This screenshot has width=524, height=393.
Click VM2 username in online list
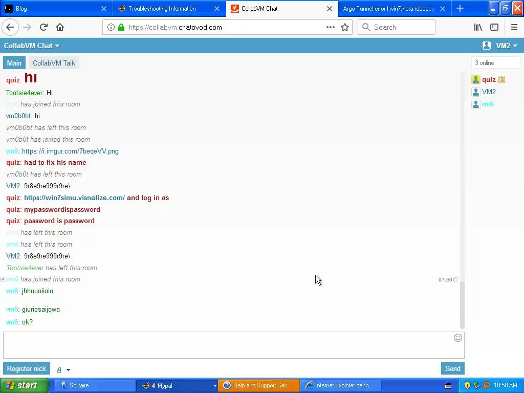[x=489, y=92]
